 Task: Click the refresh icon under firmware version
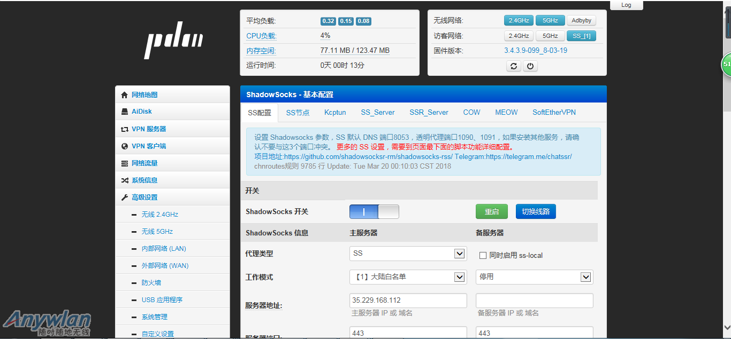point(514,66)
